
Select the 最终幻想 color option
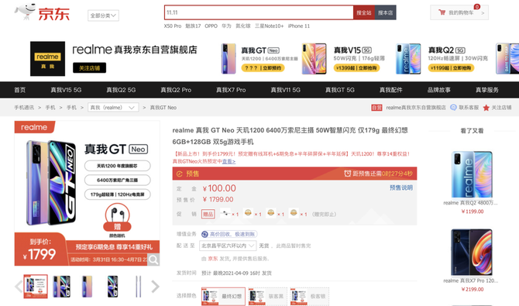pos(223,297)
